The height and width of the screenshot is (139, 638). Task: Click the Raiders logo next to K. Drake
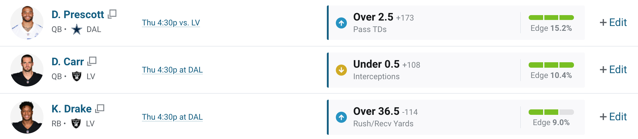[76, 124]
